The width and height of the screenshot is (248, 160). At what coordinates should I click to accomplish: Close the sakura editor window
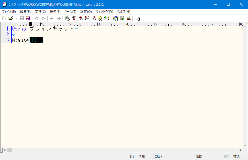click(241, 4)
